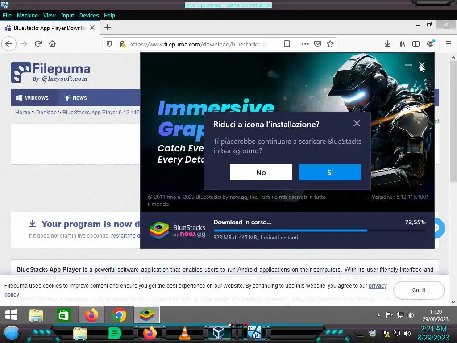Open the VirtualBox Input menu
Screen dimensions: 457x343
tap(67, 16)
